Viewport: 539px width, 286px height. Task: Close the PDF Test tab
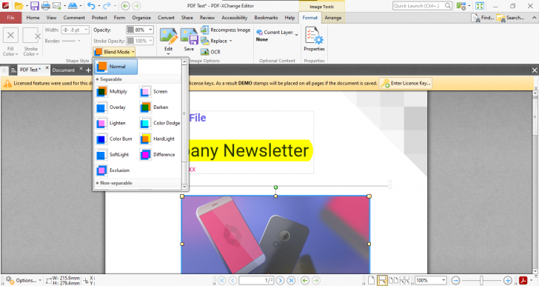[x=47, y=68]
